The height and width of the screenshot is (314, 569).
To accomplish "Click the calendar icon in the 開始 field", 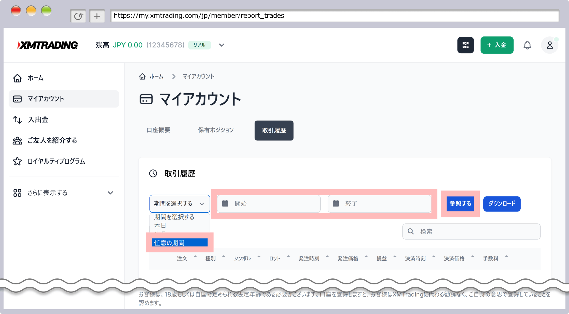I will click(x=226, y=204).
